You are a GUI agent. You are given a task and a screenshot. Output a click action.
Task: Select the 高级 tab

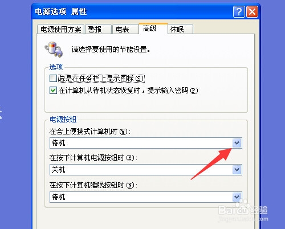click(153, 28)
